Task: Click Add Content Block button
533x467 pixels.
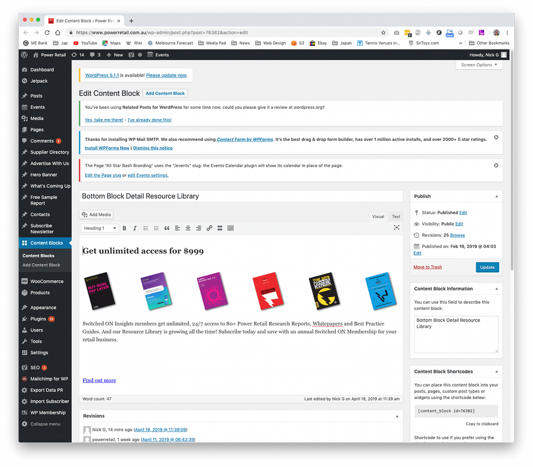Action: (165, 94)
